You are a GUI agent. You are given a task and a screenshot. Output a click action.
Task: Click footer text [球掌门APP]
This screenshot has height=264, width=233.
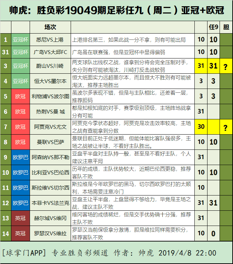click(x=24, y=253)
